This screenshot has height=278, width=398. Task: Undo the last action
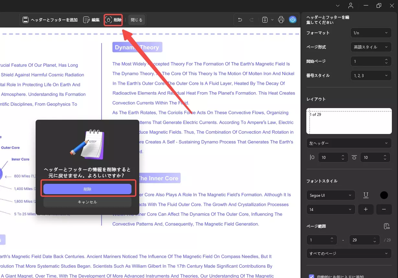pyautogui.click(x=240, y=20)
